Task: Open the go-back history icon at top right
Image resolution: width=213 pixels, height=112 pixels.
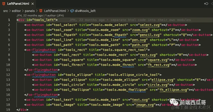Action: [206, 4]
